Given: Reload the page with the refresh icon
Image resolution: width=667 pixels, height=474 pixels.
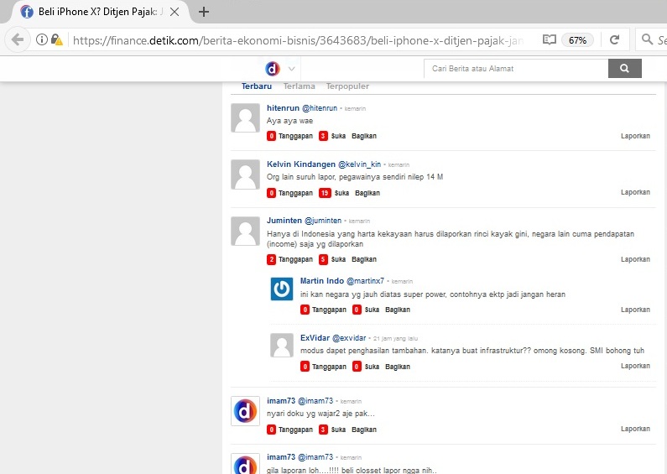Looking at the screenshot, I should click(x=614, y=39).
